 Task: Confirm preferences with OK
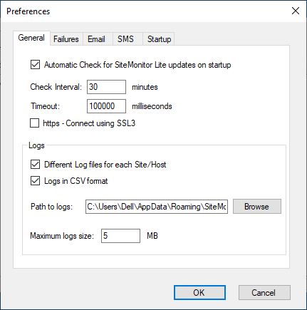click(199, 293)
